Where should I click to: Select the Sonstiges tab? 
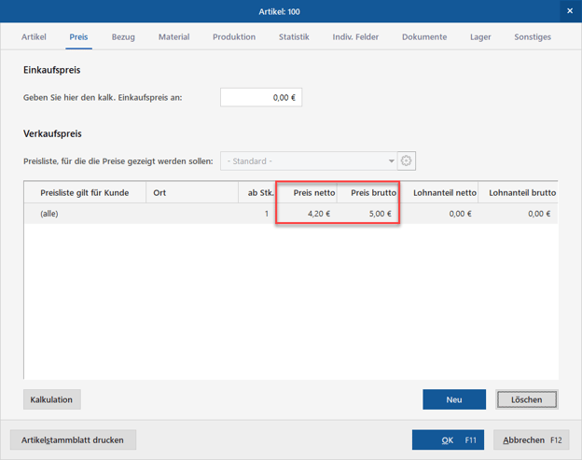pos(533,37)
